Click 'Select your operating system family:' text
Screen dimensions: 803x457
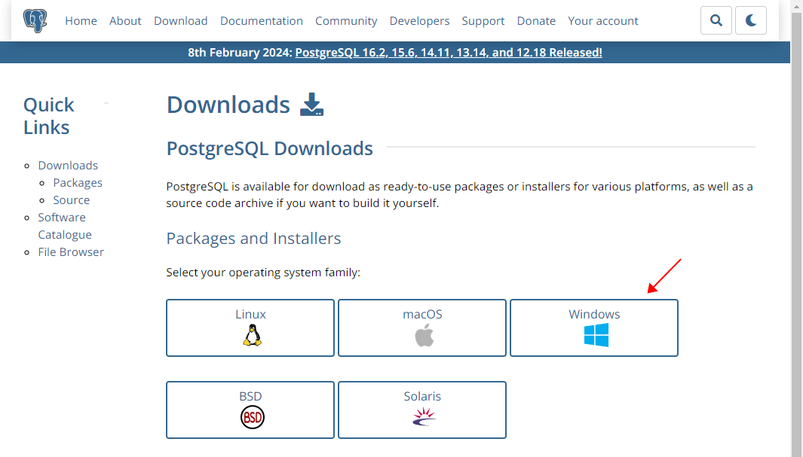[x=263, y=273]
